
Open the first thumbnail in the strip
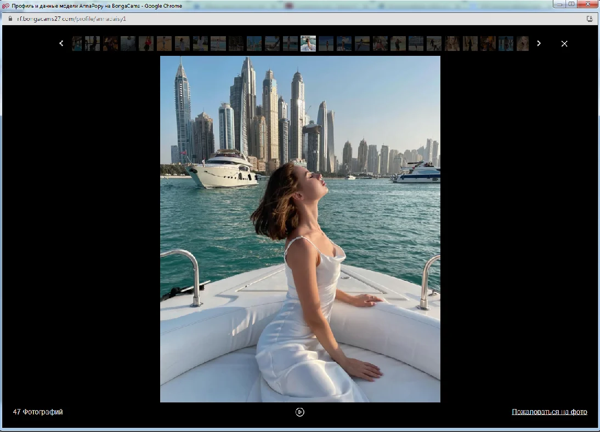pyautogui.click(x=77, y=44)
